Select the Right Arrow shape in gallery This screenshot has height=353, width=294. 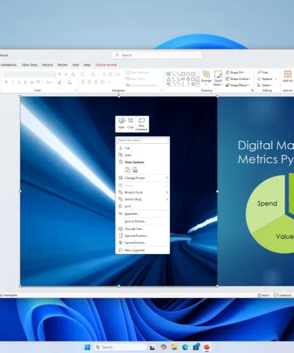183,79
